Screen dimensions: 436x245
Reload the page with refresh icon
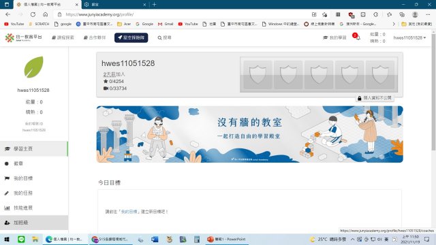click(33, 14)
